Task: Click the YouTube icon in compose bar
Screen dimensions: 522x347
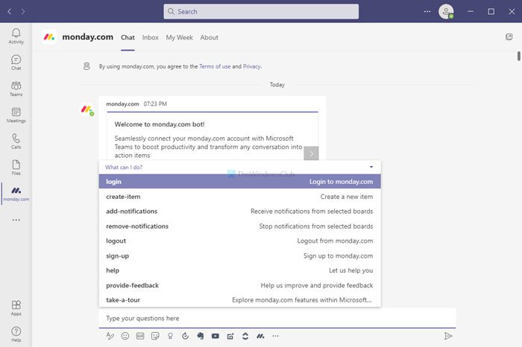Action: pyautogui.click(x=216, y=336)
